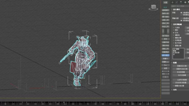Select the CAT 骨骼 list entry
This screenshot has height=106, width=189.
point(176,49)
